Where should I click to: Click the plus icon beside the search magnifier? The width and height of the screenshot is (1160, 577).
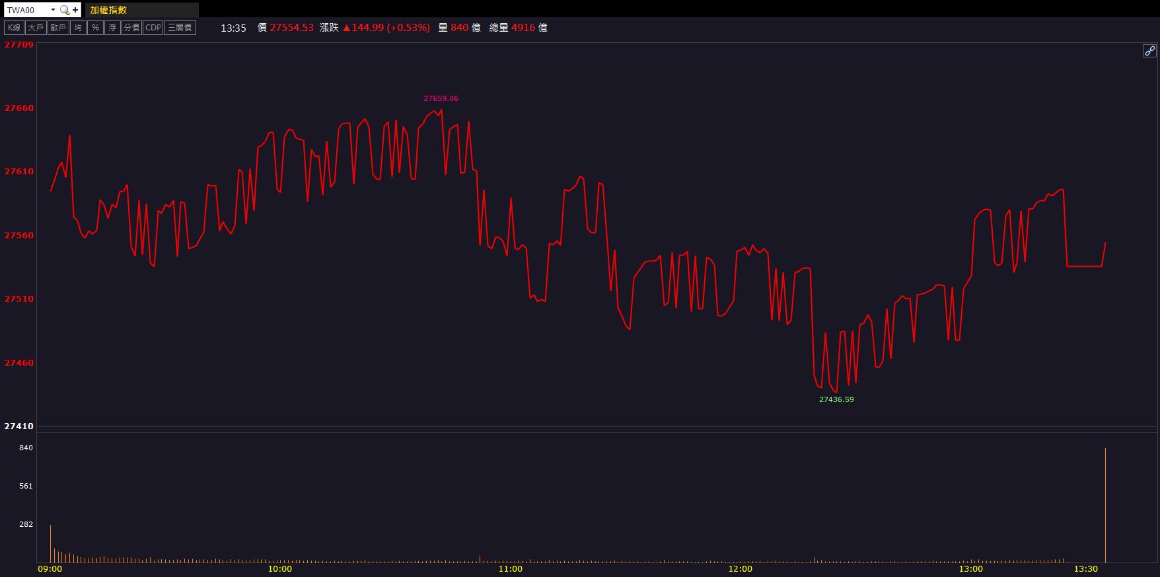[x=75, y=10]
